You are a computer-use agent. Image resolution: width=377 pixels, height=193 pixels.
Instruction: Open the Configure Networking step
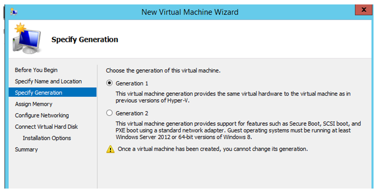(42, 116)
